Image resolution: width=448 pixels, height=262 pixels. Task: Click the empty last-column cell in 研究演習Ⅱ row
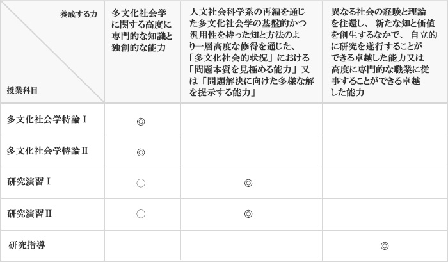[x=385, y=214]
